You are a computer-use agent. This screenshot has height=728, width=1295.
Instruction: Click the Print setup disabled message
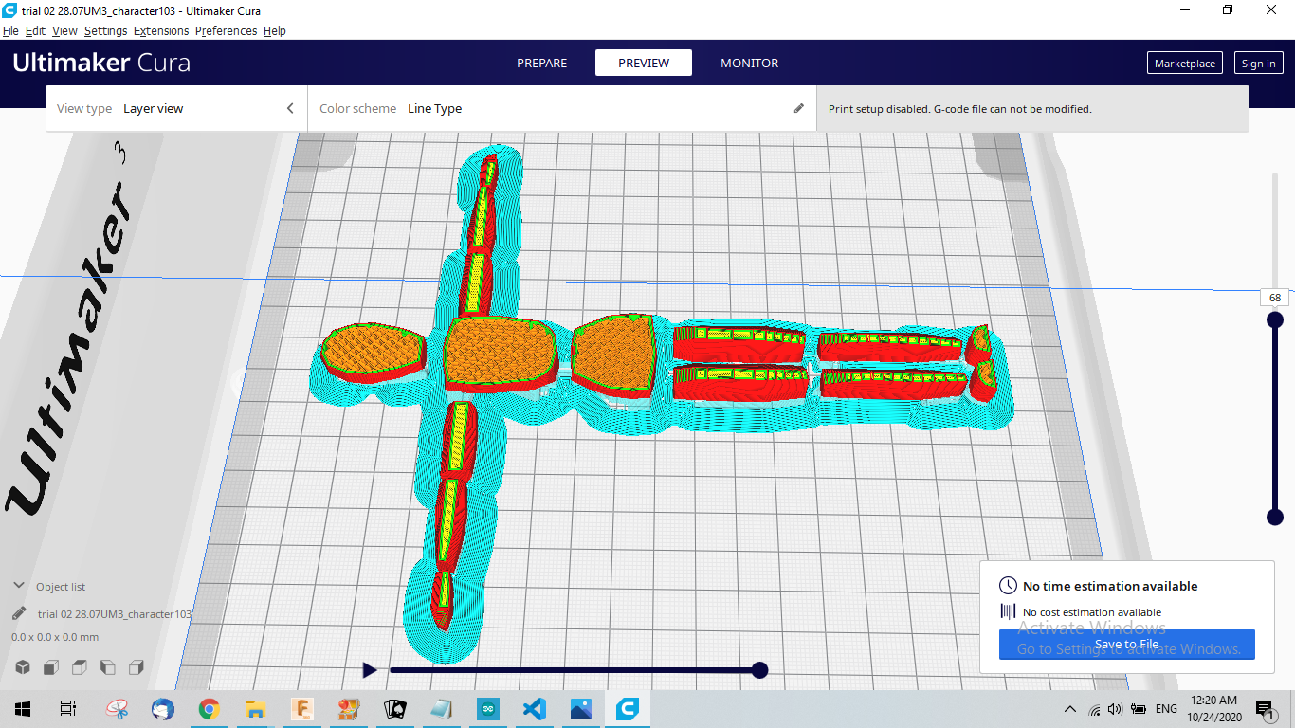click(x=960, y=109)
